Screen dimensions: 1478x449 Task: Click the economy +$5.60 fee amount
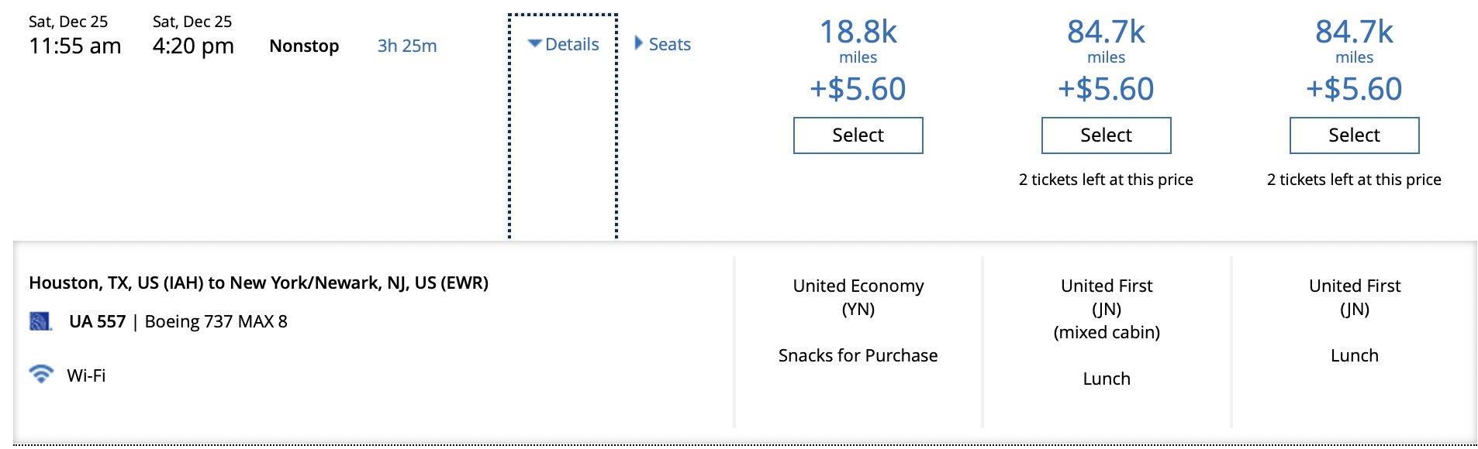pyautogui.click(x=858, y=89)
